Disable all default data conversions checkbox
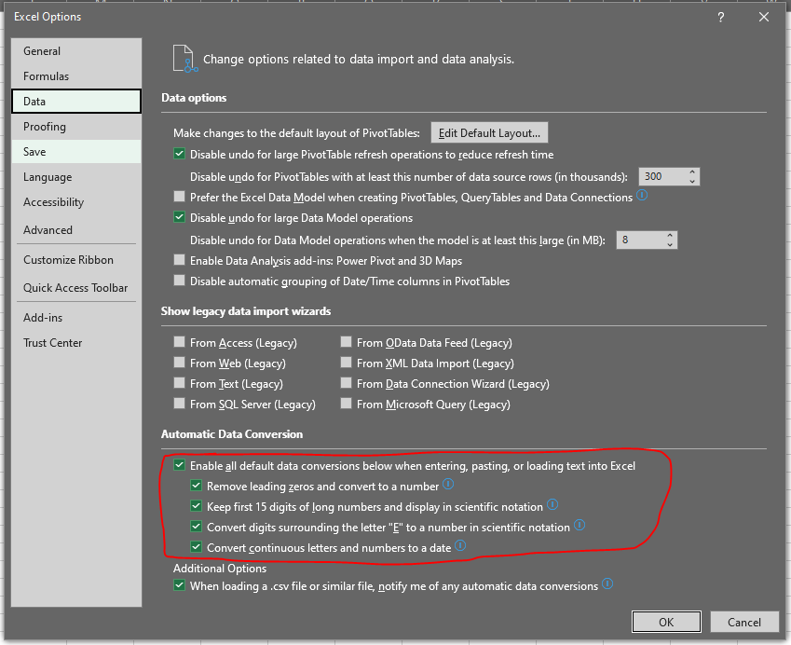 tap(180, 465)
